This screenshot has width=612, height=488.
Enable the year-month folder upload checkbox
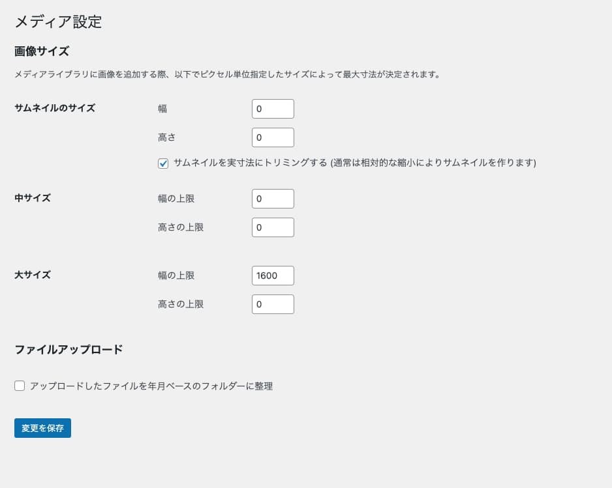click(x=20, y=386)
